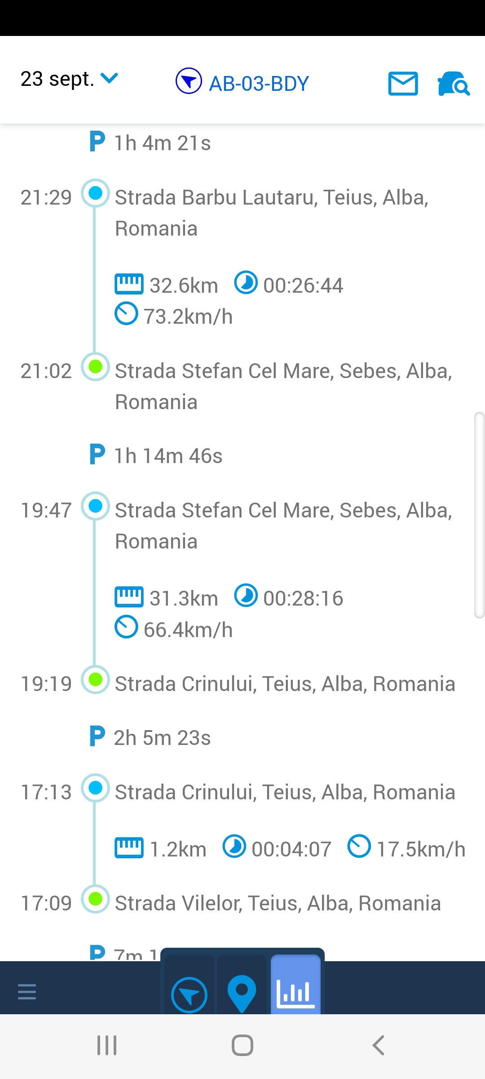The width and height of the screenshot is (485, 1079).
Task: Tap the AB-03-BDY vehicle plate label
Action: 259,84
